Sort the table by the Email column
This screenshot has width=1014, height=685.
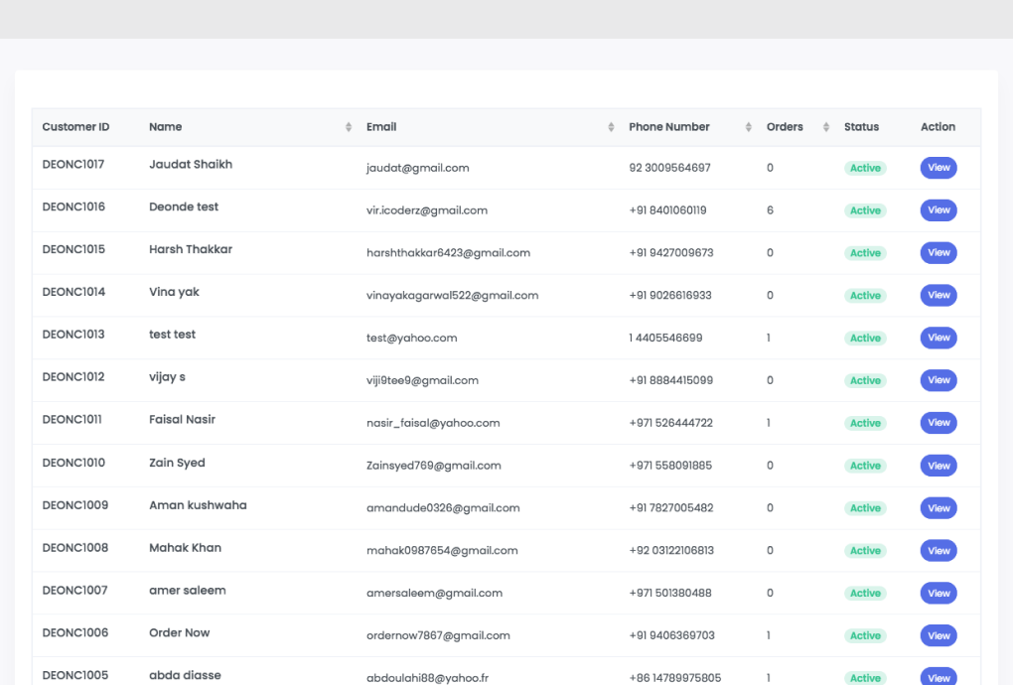click(x=611, y=127)
